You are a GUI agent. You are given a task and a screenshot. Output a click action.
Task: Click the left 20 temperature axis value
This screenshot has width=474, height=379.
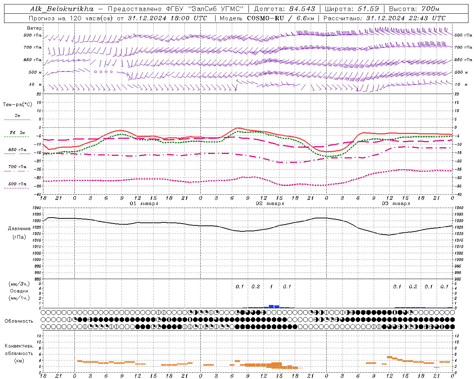point(40,94)
